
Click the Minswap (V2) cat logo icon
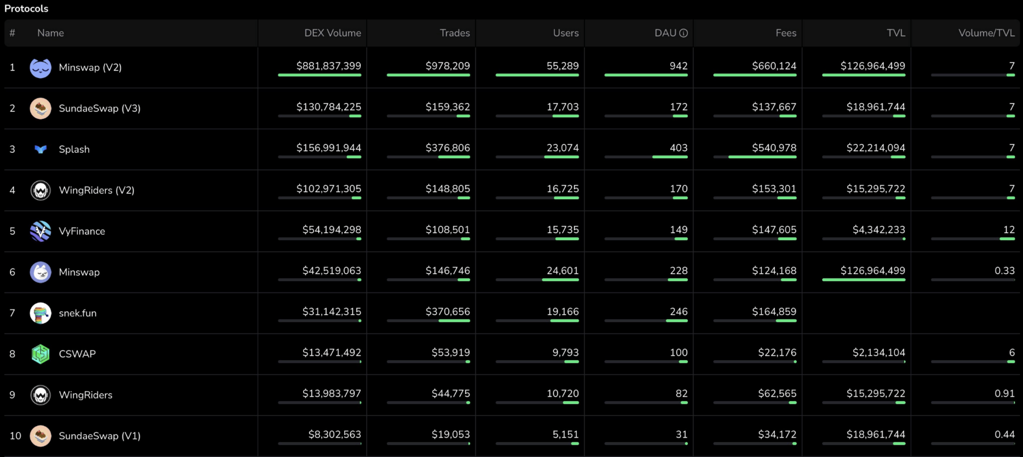[x=40, y=68]
